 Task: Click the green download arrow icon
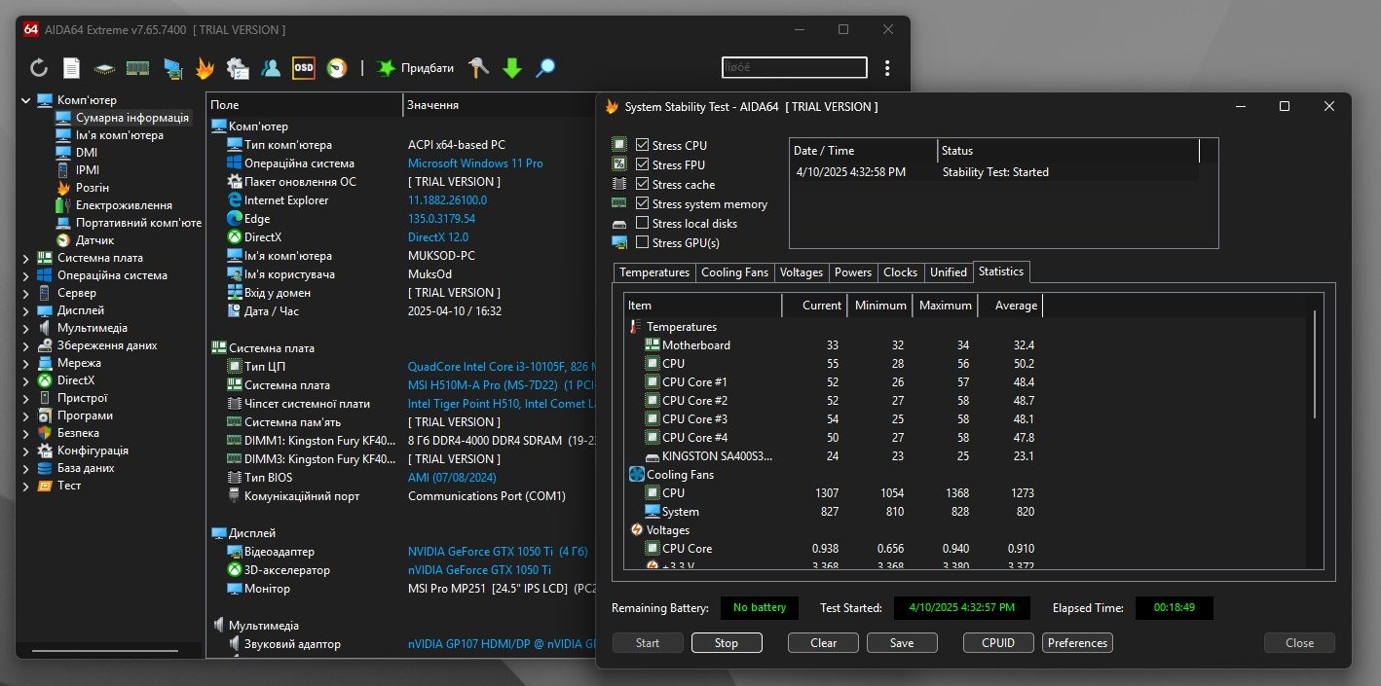(x=512, y=68)
